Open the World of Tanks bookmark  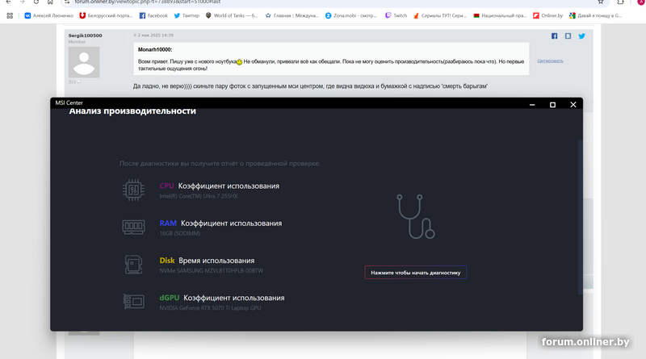coord(232,15)
